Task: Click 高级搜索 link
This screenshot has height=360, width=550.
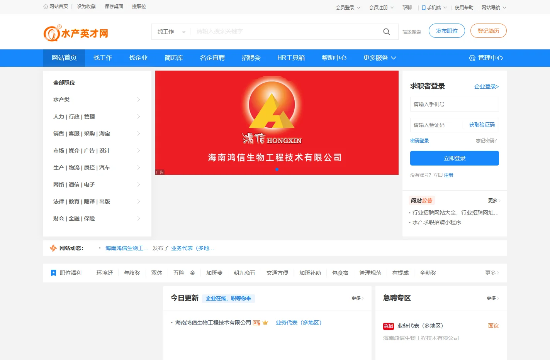Action: pyautogui.click(x=412, y=32)
